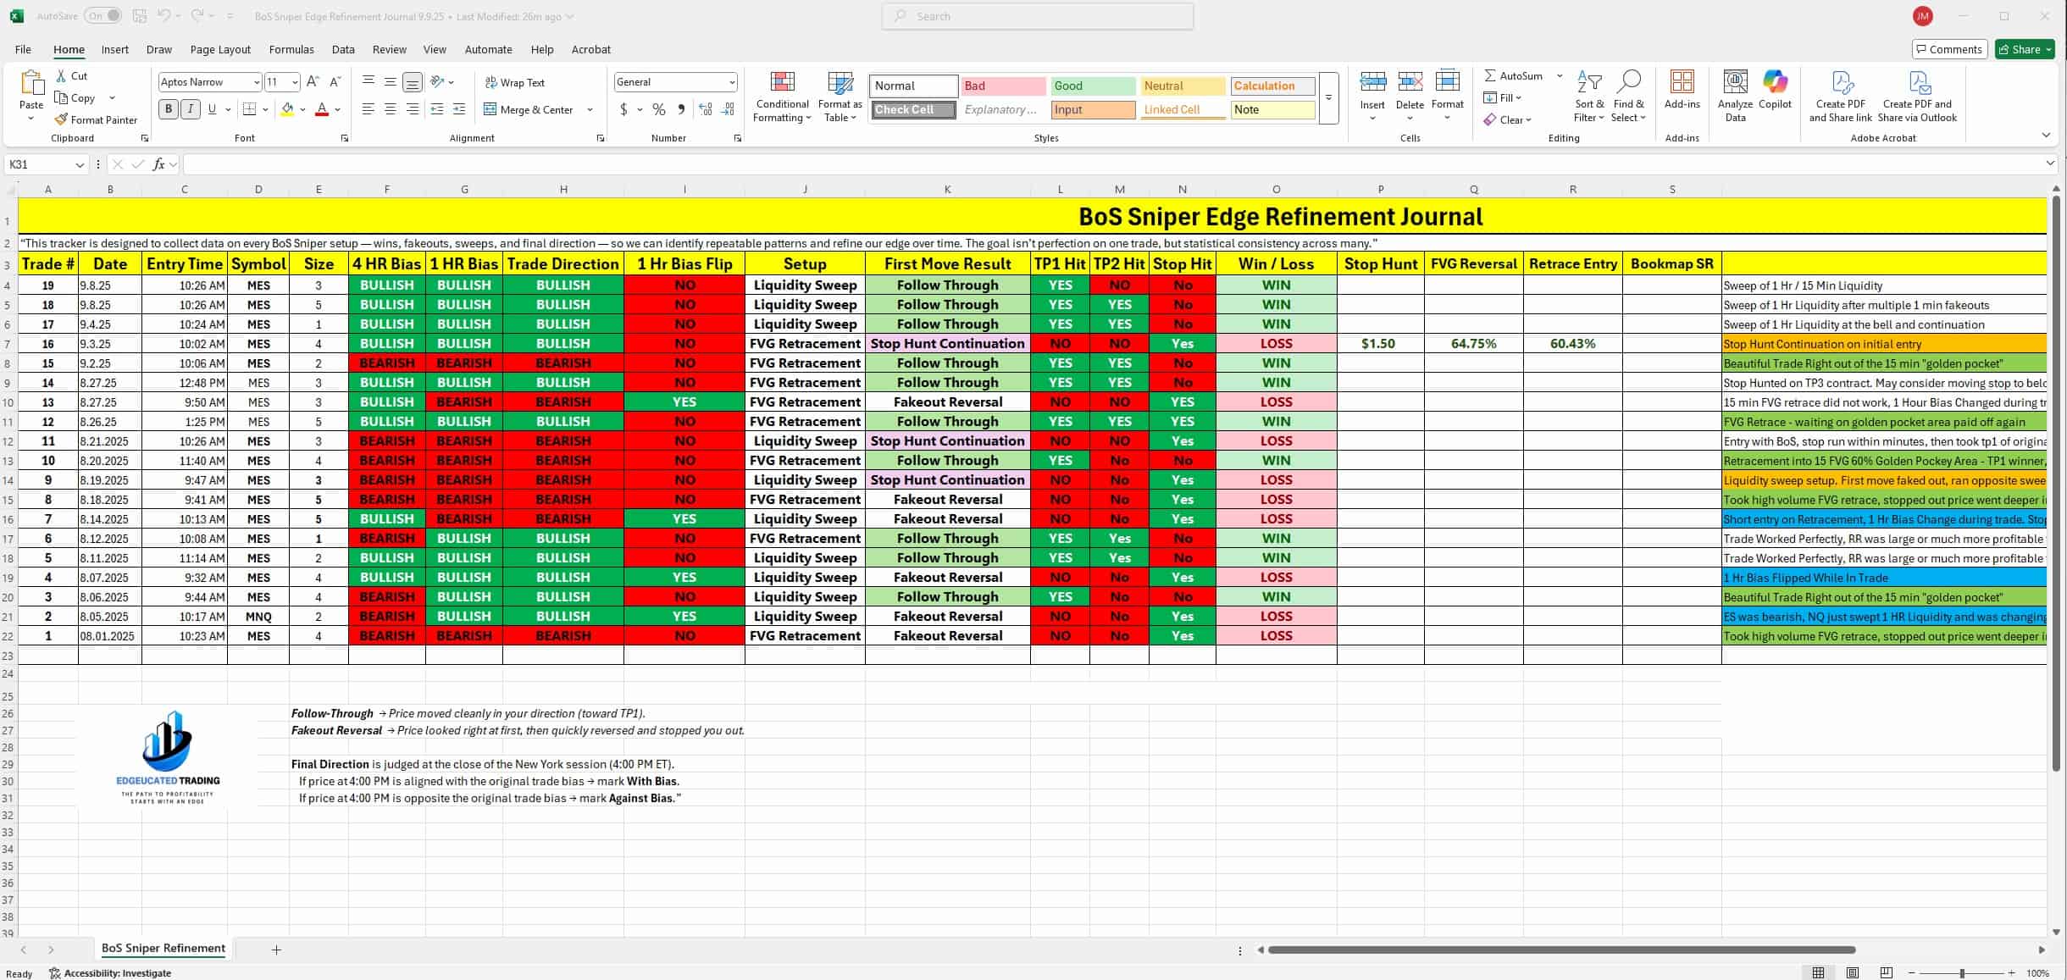The height and width of the screenshot is (980, 2067).
Task: Click the Format Painter brush icon
Action: coord(61,119)
